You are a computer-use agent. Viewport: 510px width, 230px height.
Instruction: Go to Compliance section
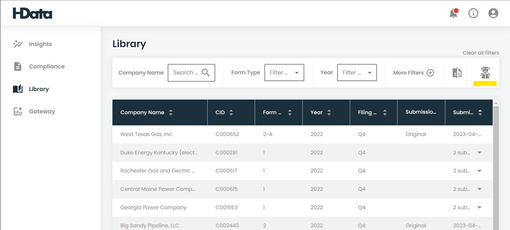pos(47,66)
